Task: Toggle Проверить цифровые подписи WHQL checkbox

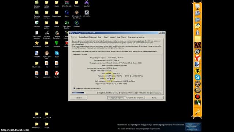Action: 74,88
